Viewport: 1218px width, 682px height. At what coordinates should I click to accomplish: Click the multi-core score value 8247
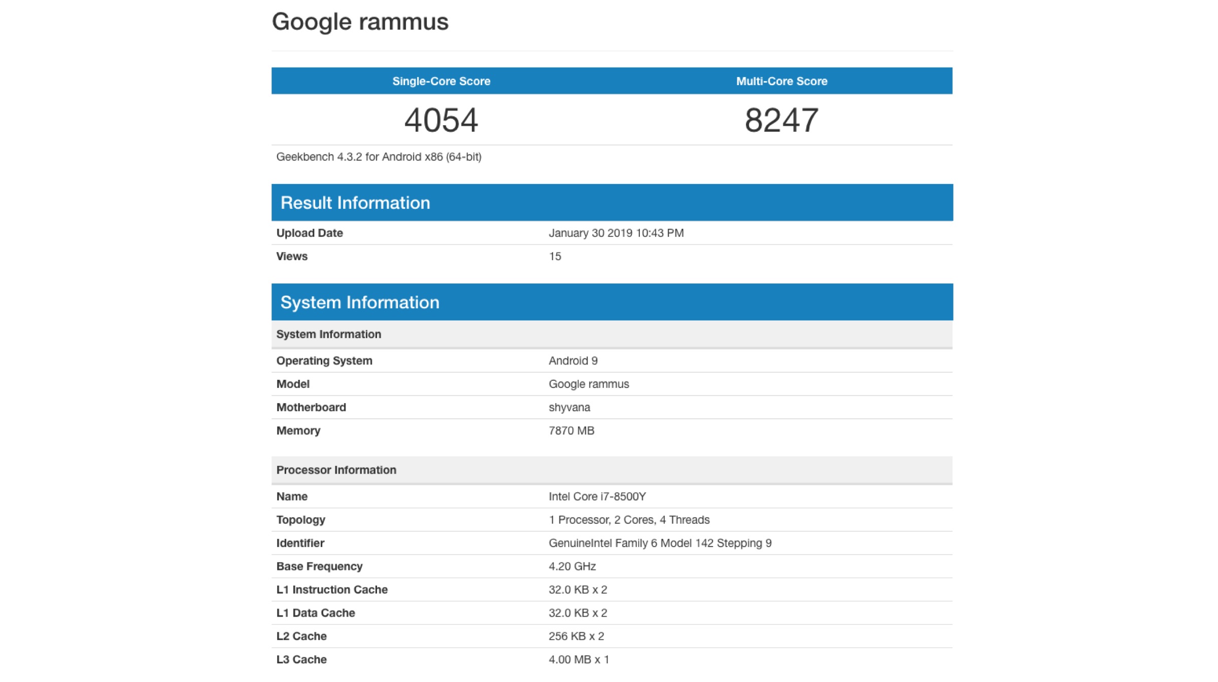(782, 120)
